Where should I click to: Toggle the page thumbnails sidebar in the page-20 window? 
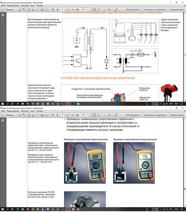pyautogui.click(x=3, y=121)
